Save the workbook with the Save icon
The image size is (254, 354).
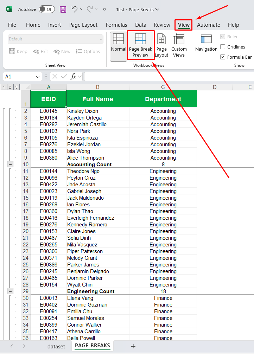pyautogui.click(x=63, y=9)
